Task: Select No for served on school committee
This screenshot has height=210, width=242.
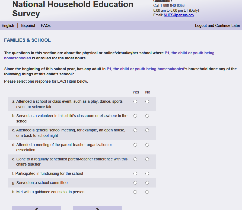Action: pos(147,183)
